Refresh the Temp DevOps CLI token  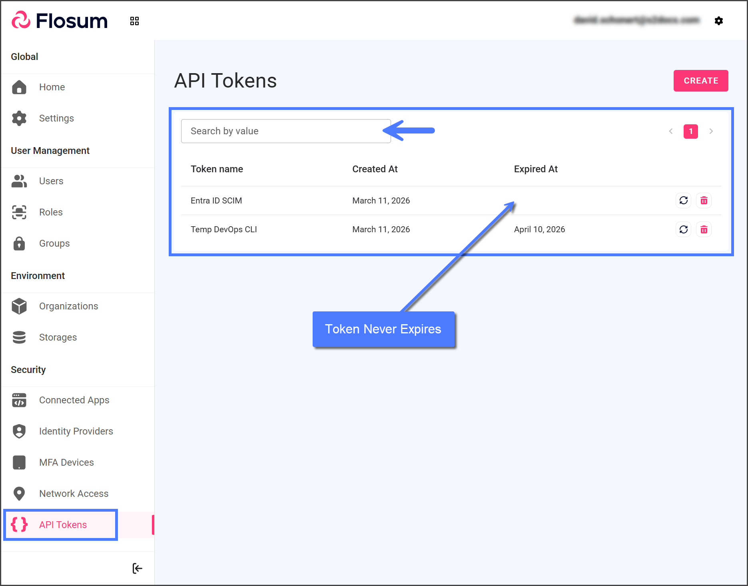point(683,229)
